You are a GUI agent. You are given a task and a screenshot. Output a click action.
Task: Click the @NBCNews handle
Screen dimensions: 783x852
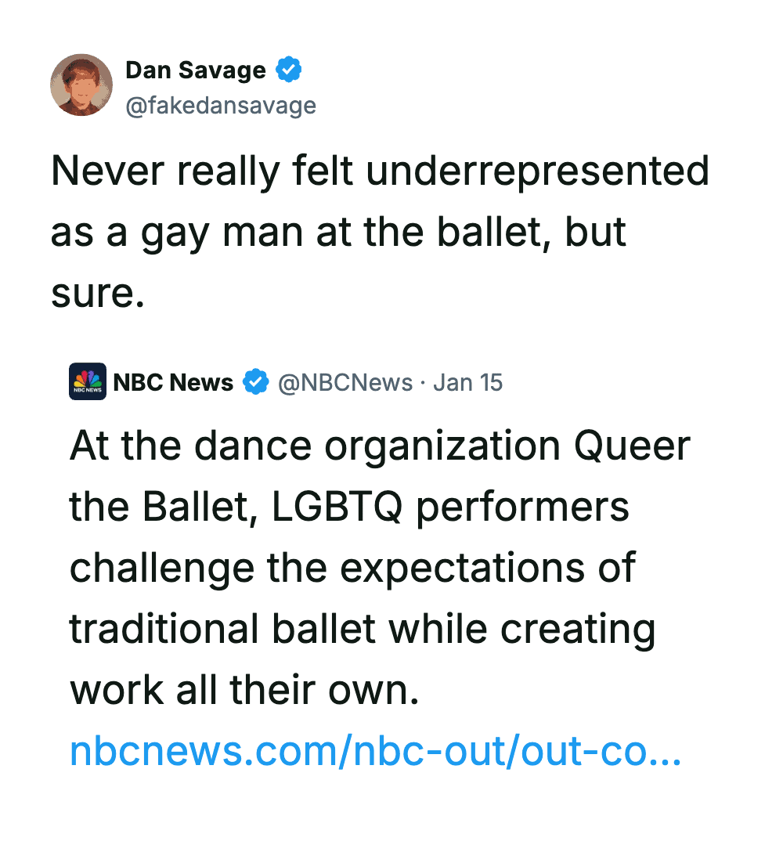pos(345,382)
